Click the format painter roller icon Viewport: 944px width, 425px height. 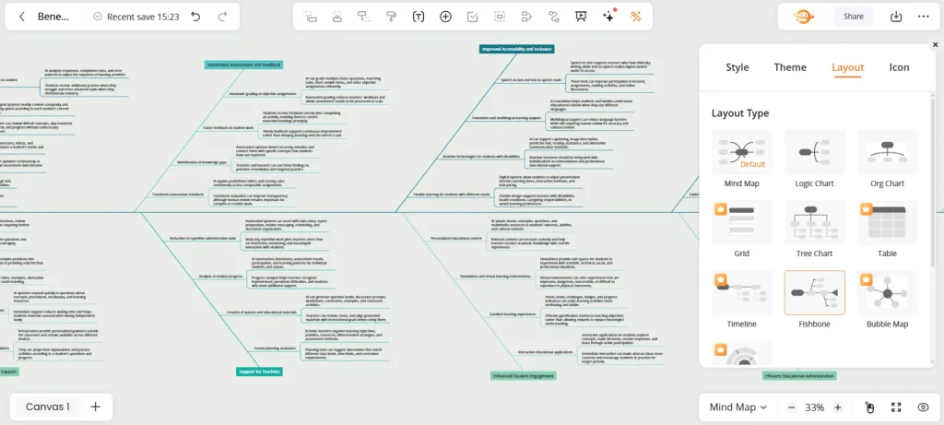391,17
